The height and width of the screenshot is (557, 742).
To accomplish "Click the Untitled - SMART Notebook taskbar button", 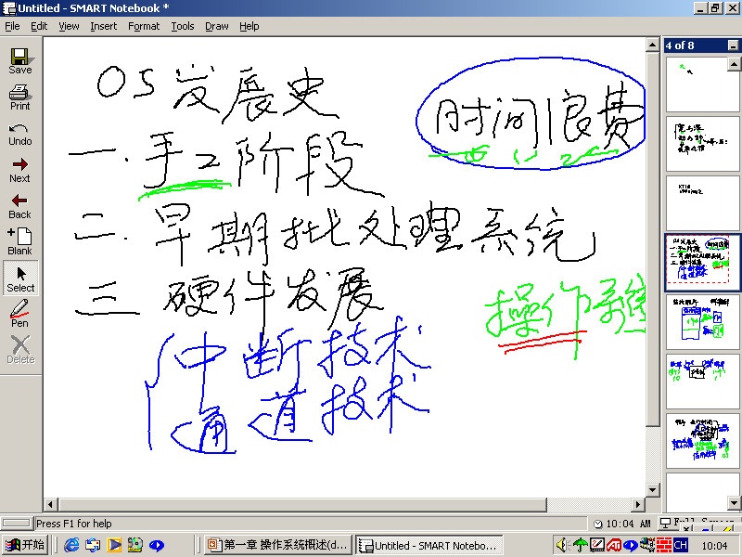I will [429, 545].
